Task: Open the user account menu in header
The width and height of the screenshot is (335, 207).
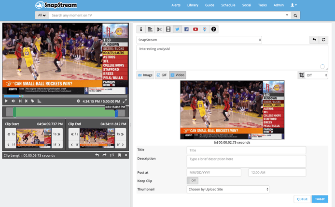Action: tap(293, 5)
